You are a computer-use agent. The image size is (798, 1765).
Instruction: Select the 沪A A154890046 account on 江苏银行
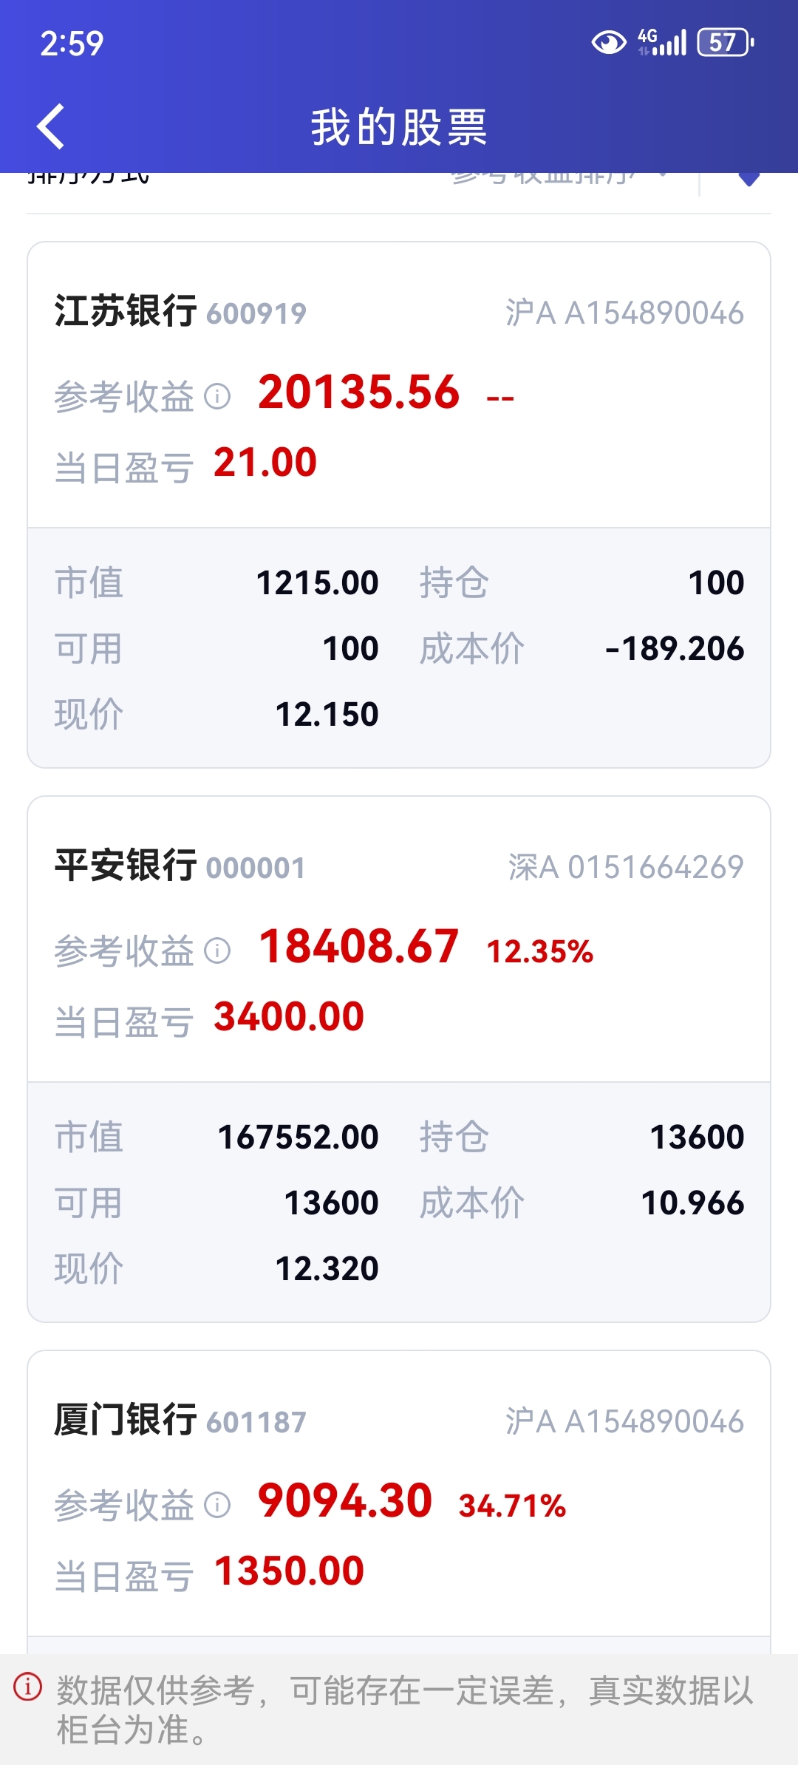point(624,313)
